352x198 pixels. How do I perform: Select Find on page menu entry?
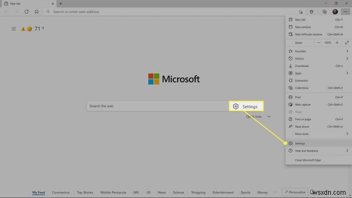point(318,120)
